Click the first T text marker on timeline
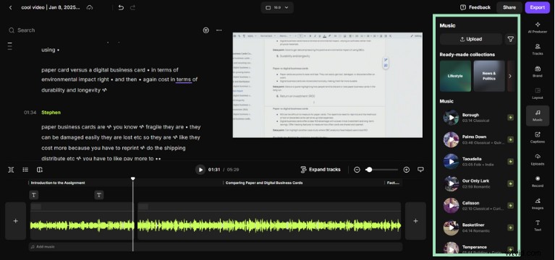Image resolution: width=555 pixels, height=260 pixels. 33,195
